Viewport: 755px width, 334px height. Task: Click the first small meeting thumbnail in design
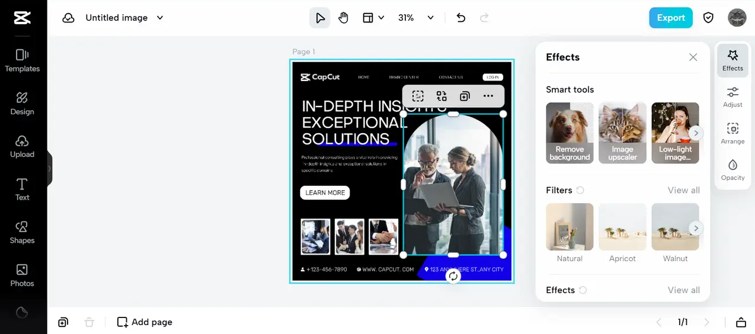tap(315, 236)
